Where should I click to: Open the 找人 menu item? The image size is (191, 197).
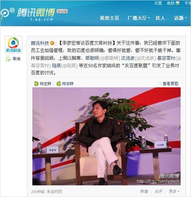(x=160, y=18)
